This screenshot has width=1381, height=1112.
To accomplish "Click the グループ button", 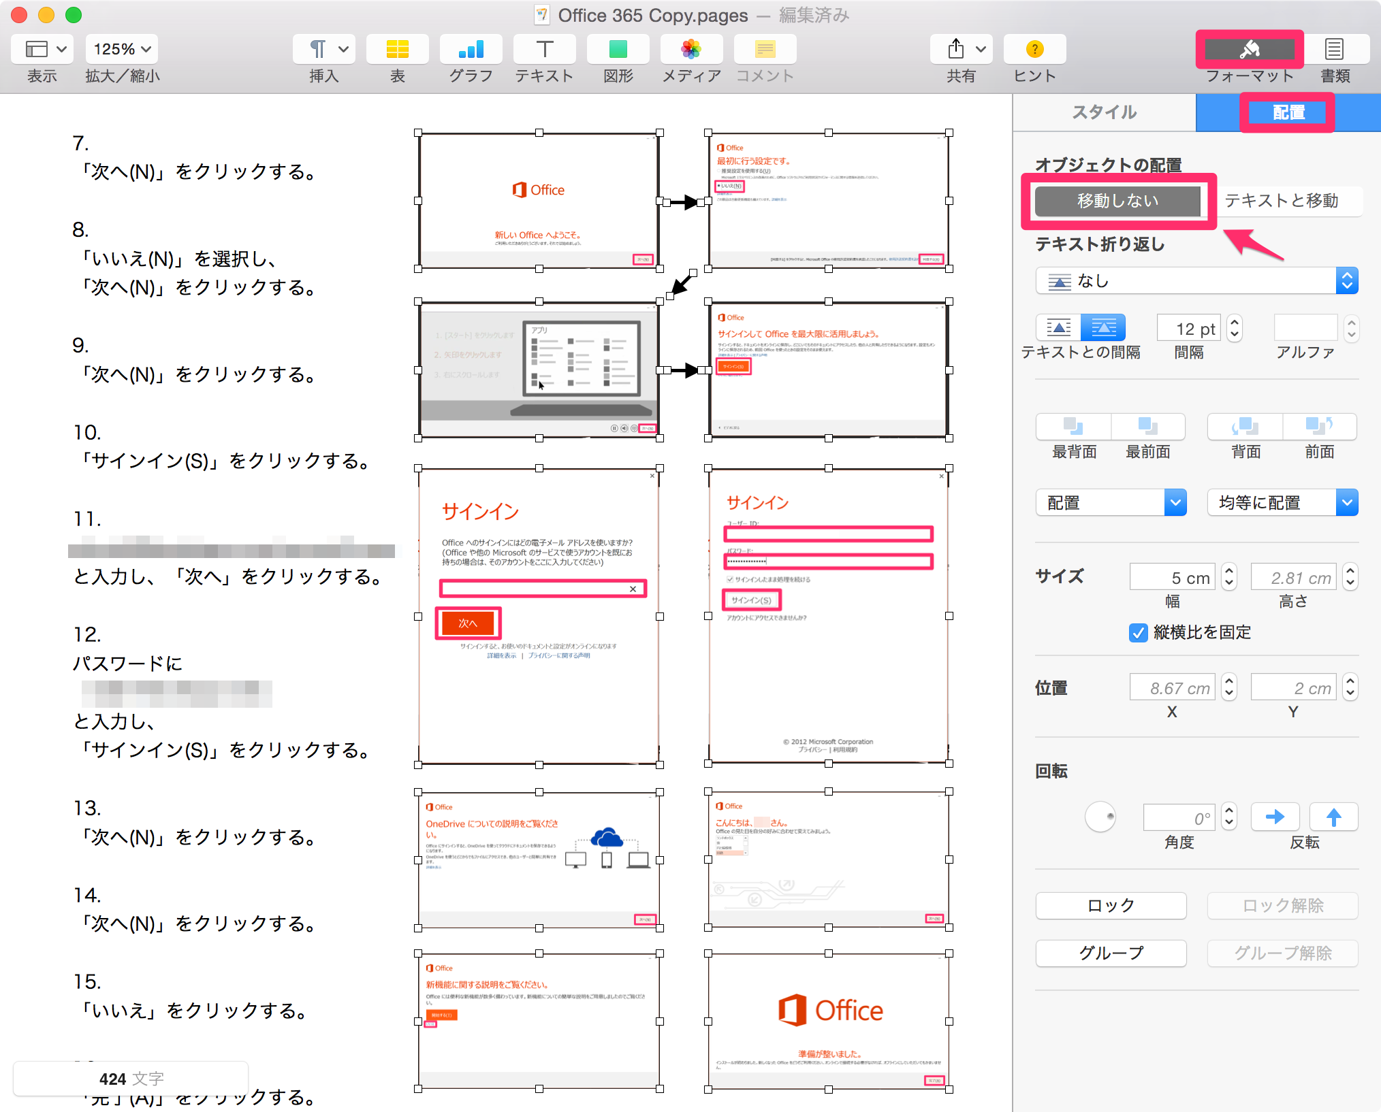I will click(1111, 953).
